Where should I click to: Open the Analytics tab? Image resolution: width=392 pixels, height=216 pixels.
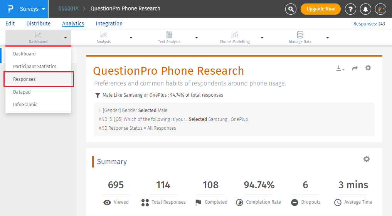(73, 23)
